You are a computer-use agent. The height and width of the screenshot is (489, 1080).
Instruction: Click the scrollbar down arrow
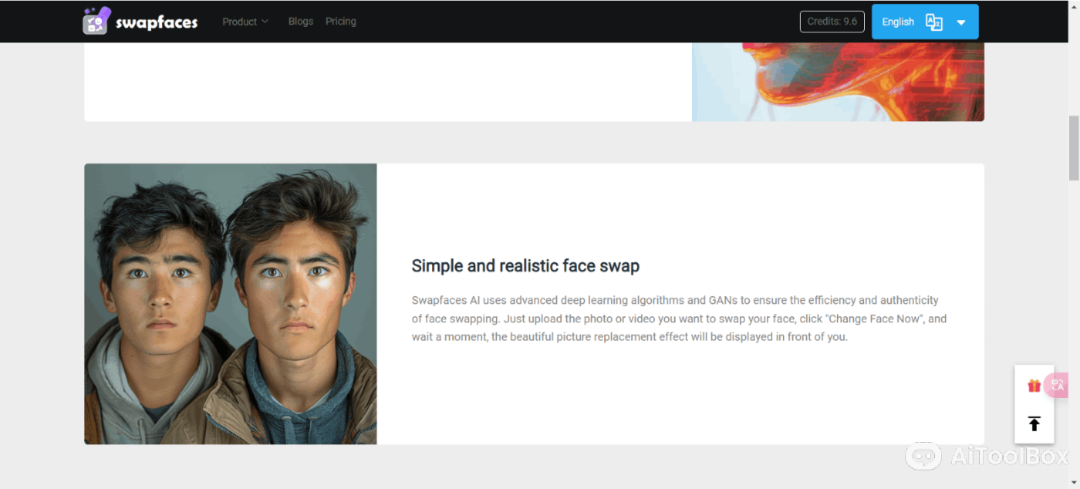pyautogui.click(x=1074, y=483)
